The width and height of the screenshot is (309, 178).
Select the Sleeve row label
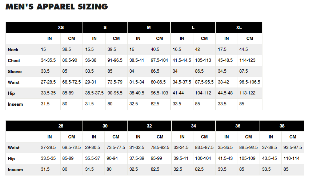point(15,72)
